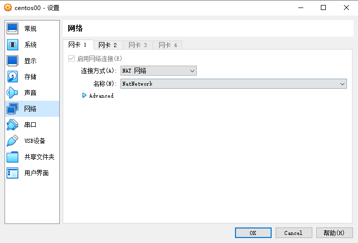The height and width of the screenshot is (243, 358).
Task: Open the 用户界面 (User Interface) icon
Action: (x=13, y=173)
